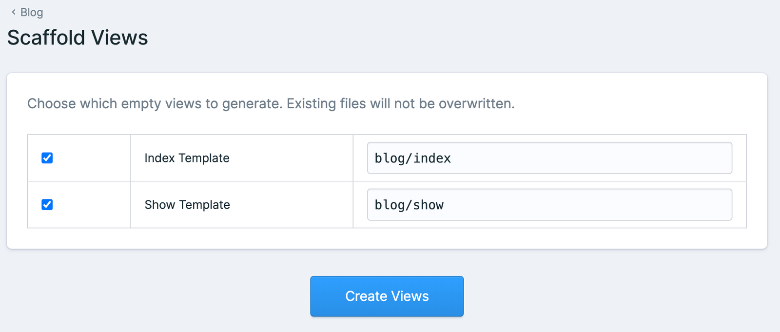Click the word 'Views' in the page title
The height and width of the screenshot is (332, 780).
pos(119,38)
